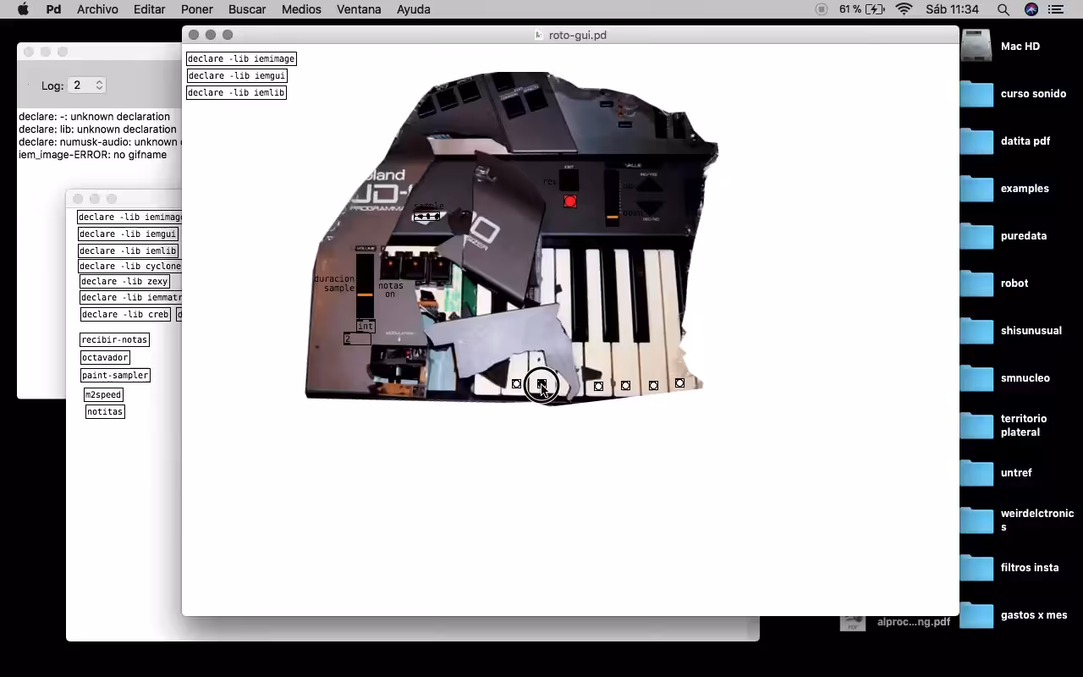Viewport: 1083px width, 677px height.
Task: Click the red rec bang button
Action: (569, 201)
